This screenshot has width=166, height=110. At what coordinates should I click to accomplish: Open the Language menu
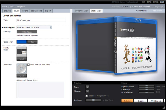click(x=158, y=7)
